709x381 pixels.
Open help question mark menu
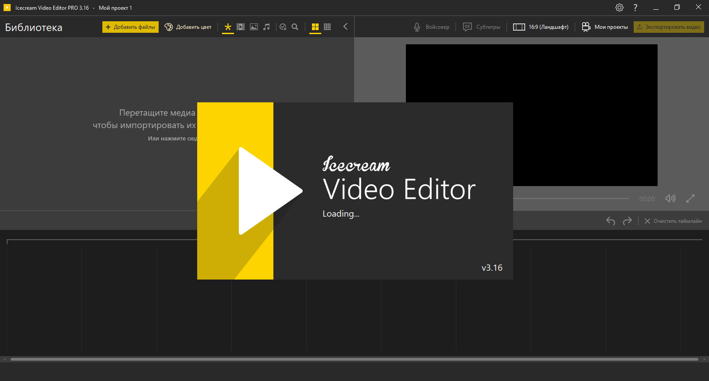(635, 8)
